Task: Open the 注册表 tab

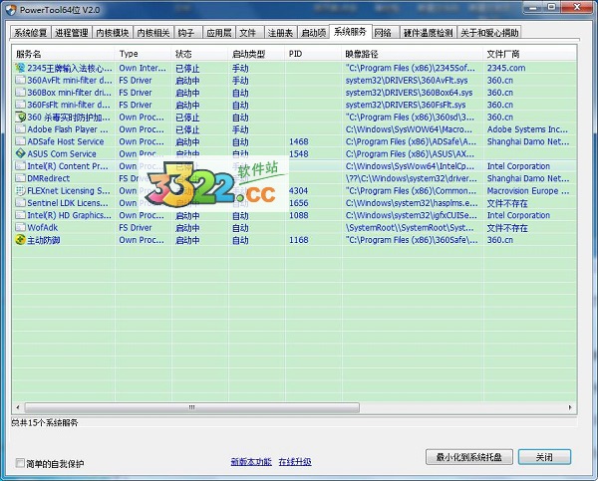Action: coord(280,33)
